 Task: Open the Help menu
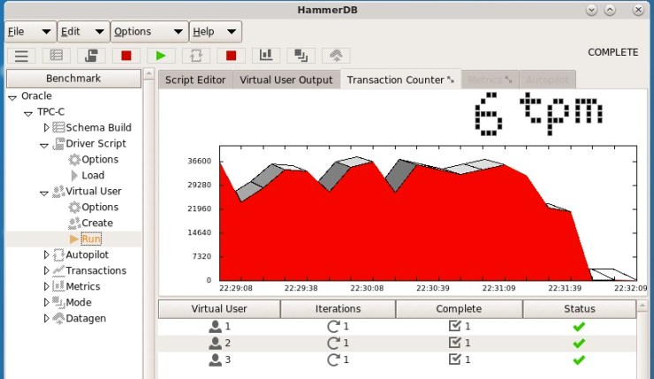pos(216,32)
